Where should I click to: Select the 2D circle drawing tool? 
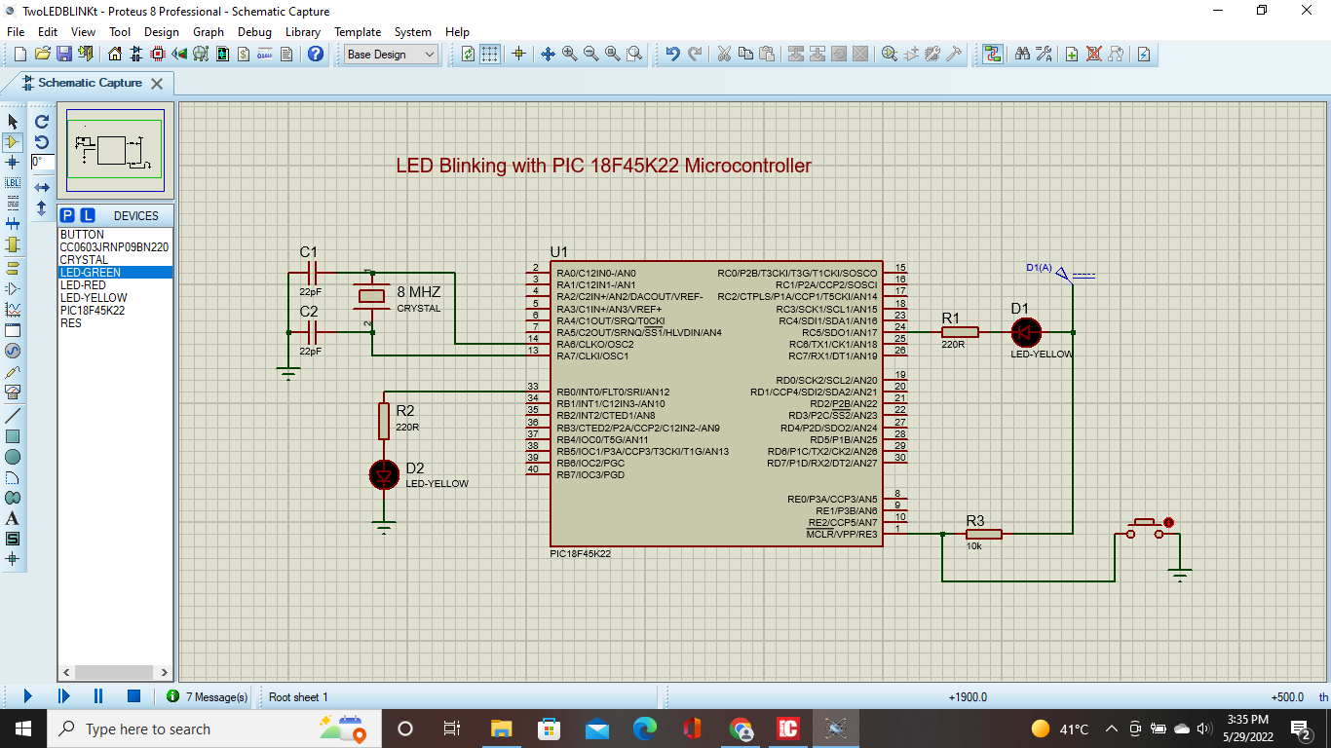point(13,457)
